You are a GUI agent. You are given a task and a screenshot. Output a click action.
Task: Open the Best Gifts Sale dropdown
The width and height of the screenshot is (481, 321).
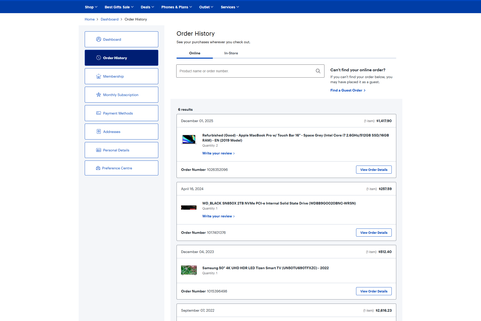click(x=119, y=7)
